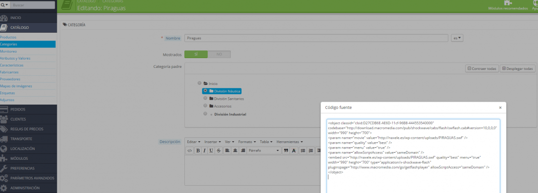Expand the Insertar editor menu
The height and width of the screenshot is (193, 538).
pos(212,142)
